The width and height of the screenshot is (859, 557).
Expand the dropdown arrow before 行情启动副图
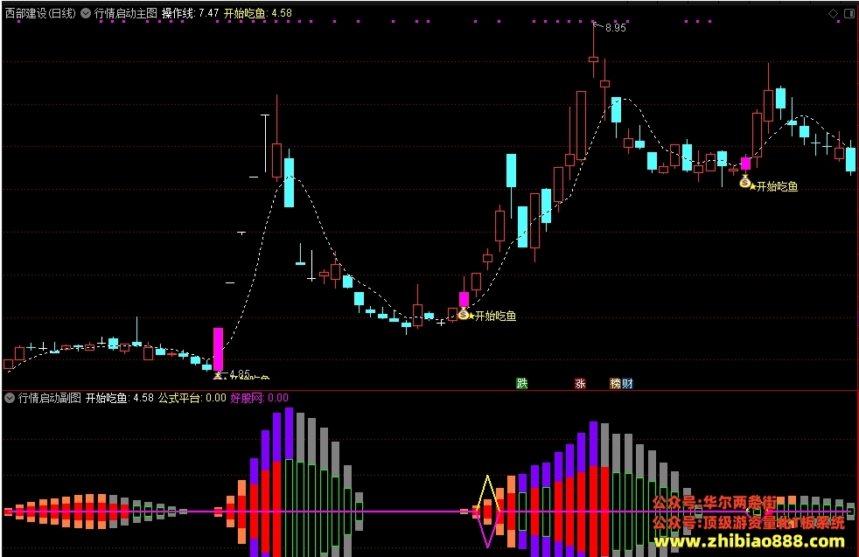point(10,398)
